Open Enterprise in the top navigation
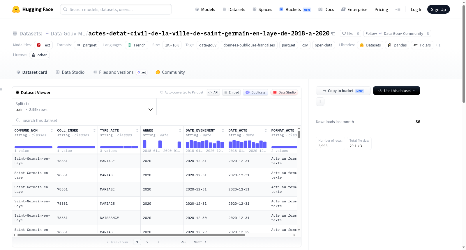The width and height of the screenshot is (466, 250). (x=354, y=10)
